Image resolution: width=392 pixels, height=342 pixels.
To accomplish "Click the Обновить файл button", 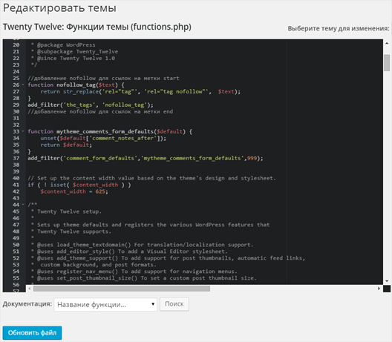I will point(32,332).
